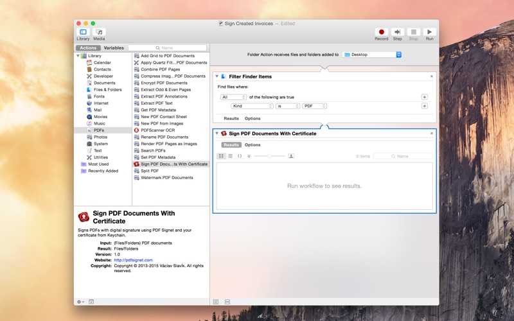
Task: Remove the Filter Finder Items action
Action: pos(431,76)
